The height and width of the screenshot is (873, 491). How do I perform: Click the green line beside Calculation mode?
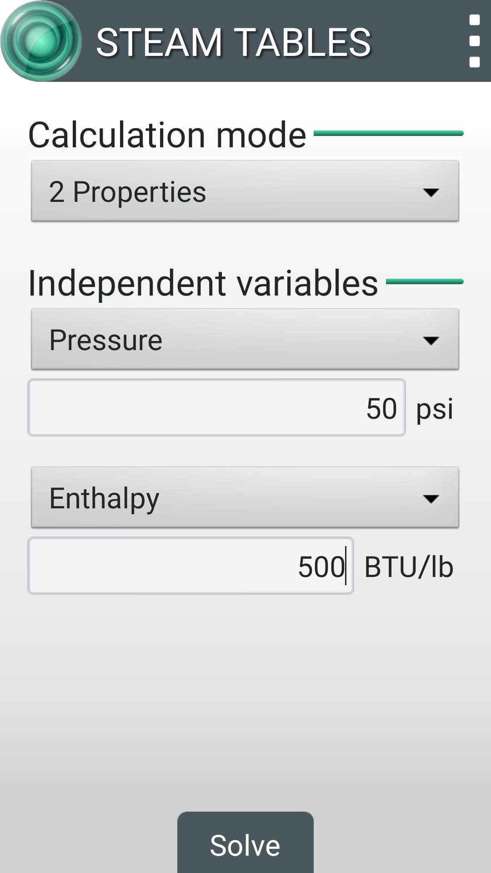click(x=388, y=133)
